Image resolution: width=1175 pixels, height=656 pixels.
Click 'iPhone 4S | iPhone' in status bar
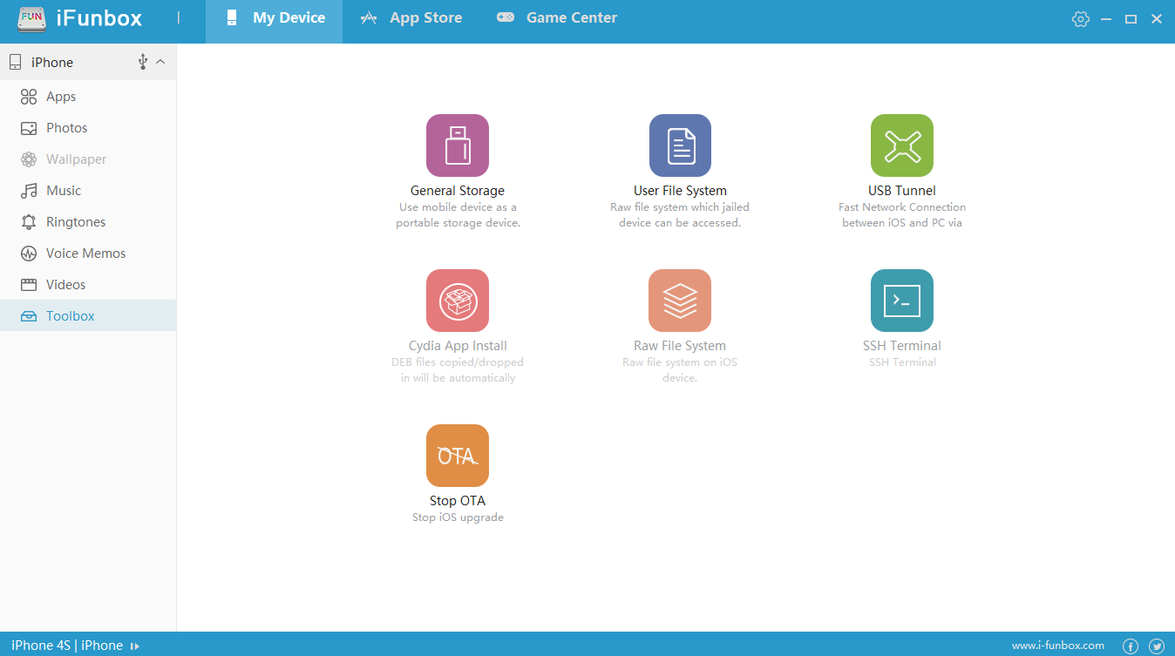(67, 646)
